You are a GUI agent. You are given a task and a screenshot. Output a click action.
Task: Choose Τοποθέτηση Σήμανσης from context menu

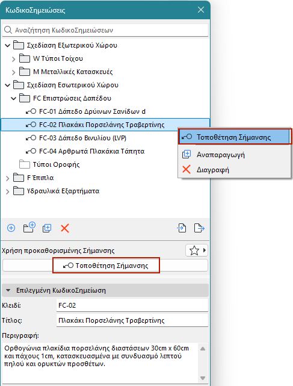click(x=235, y=137)
